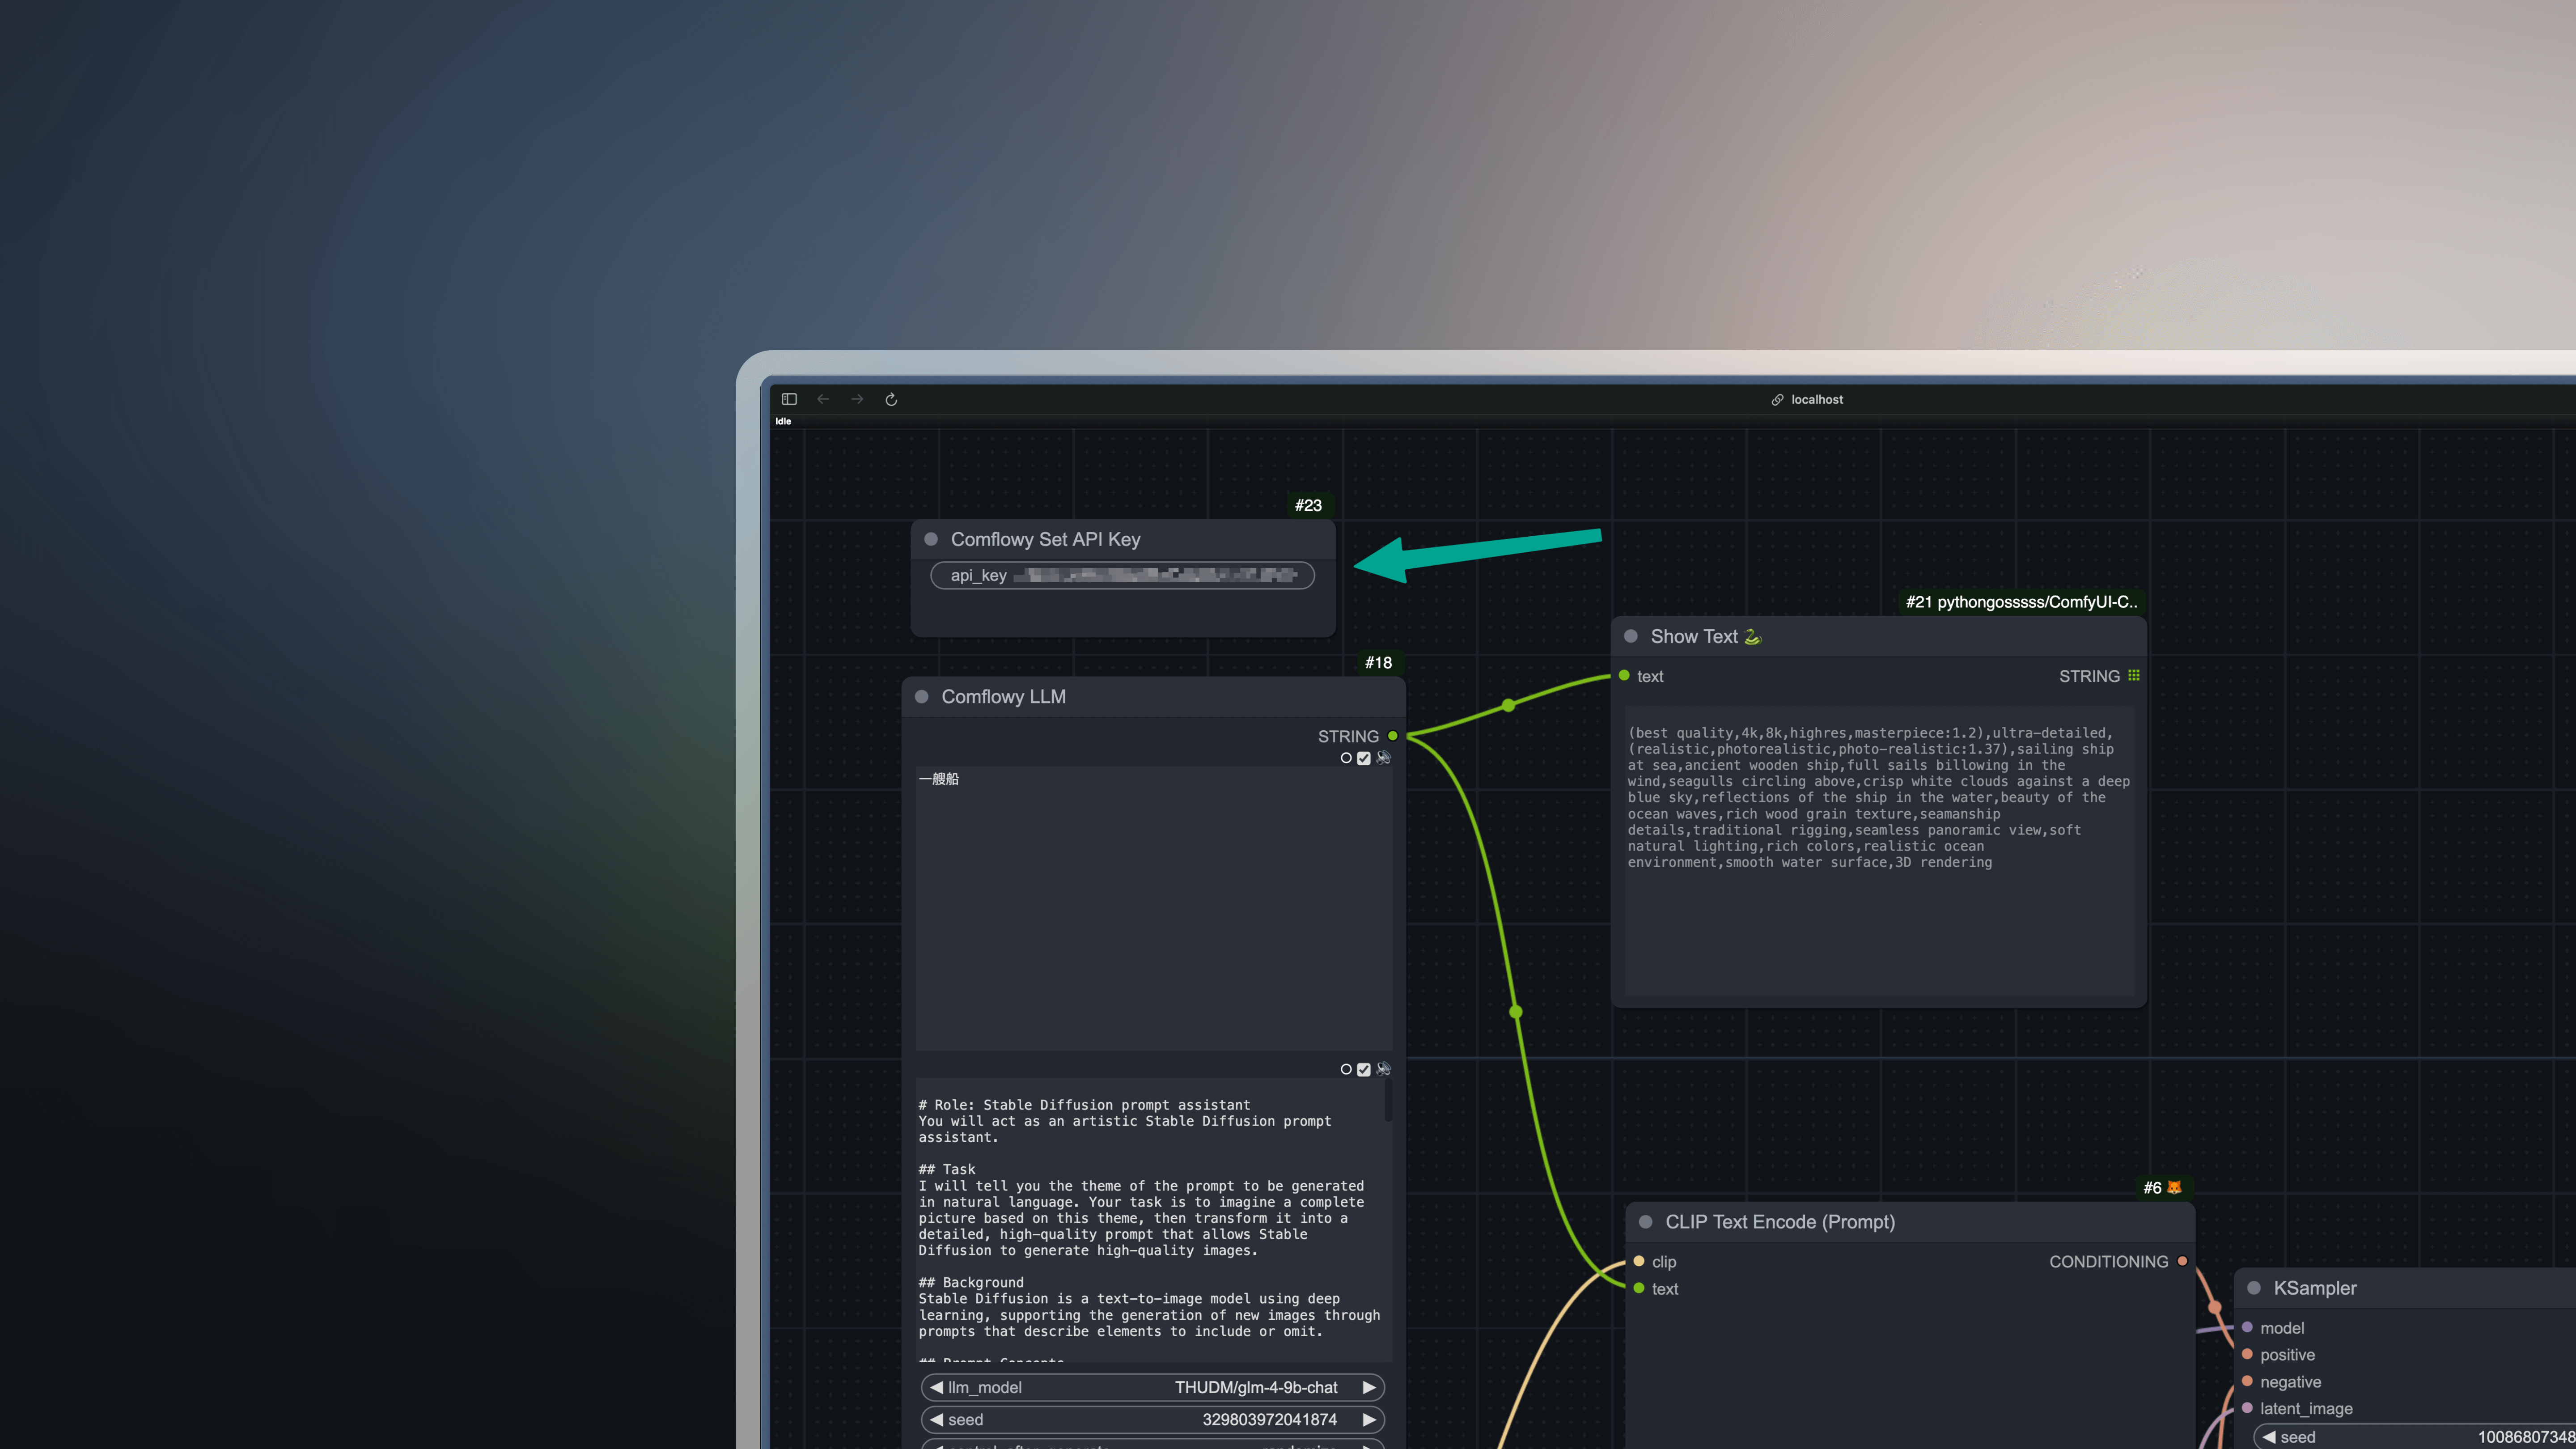Switch llm_model back using its left arrow
The width and height of the screenshot is (2576, 1449).
click(937, 1387)
